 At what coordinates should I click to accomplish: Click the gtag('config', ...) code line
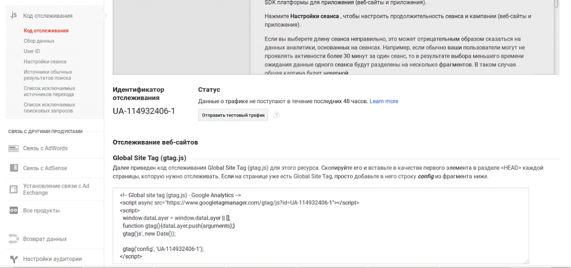[x=163, y=249]
